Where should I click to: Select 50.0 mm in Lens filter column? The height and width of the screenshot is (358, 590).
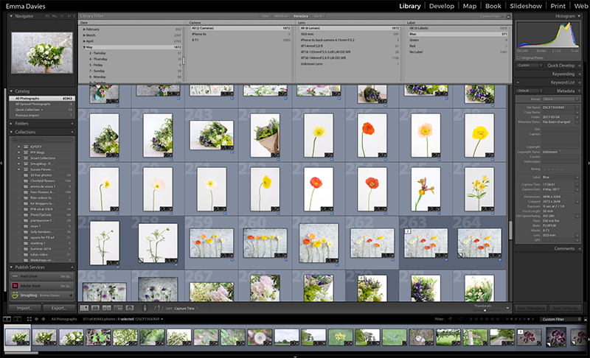[349, 34]
